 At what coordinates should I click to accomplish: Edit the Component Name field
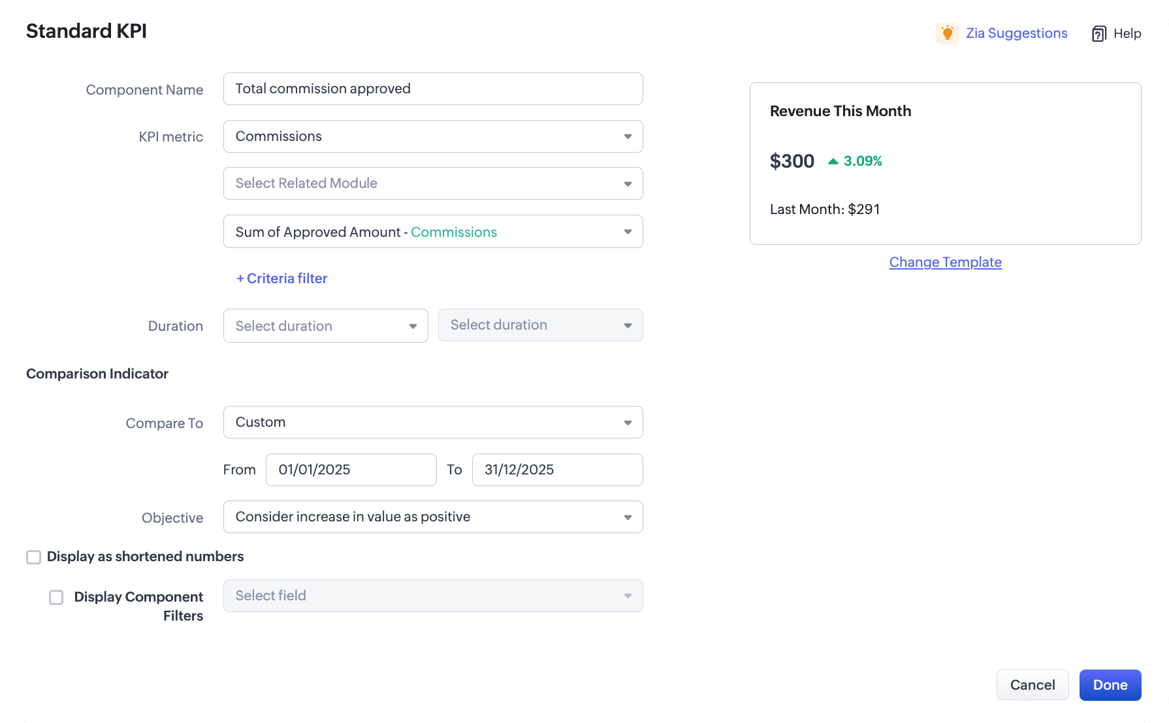(x=433, y=89)
